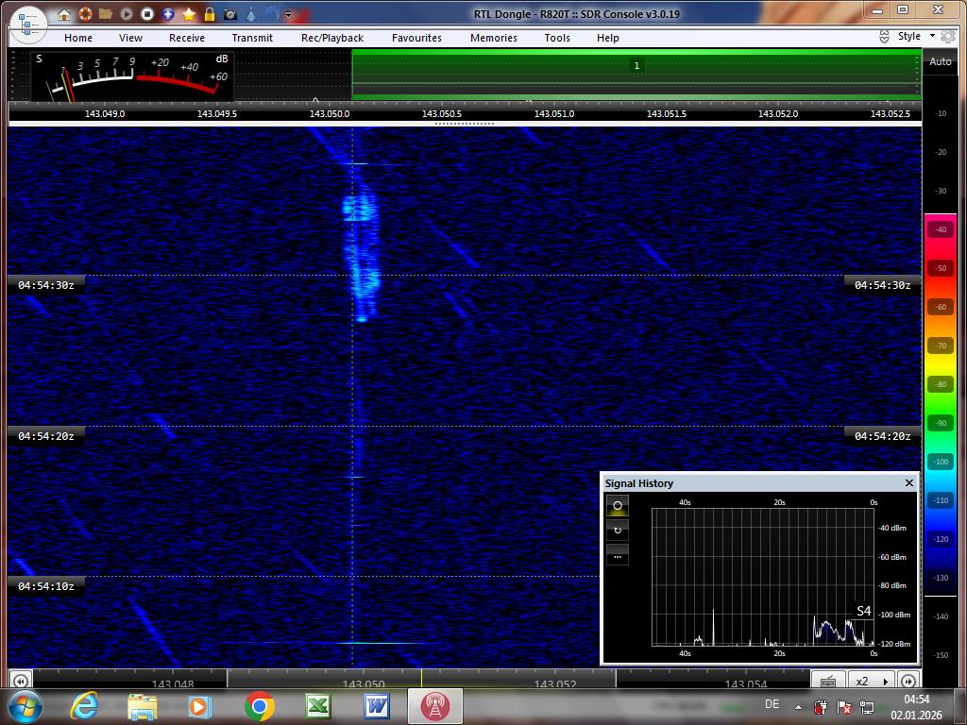The height and width of the screenshot is (725, 967).
Task: Click the 143.051.5 label on frequency scale
Action: [x=666, y=113]
